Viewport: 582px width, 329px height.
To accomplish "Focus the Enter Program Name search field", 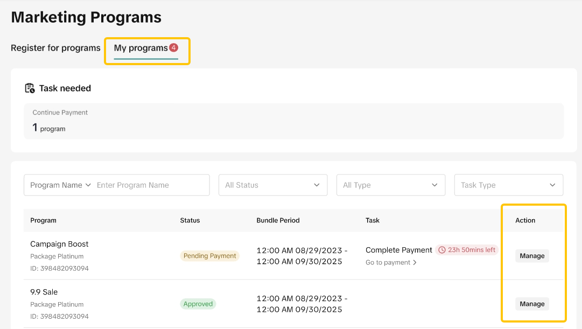I will tap(151, 185).
